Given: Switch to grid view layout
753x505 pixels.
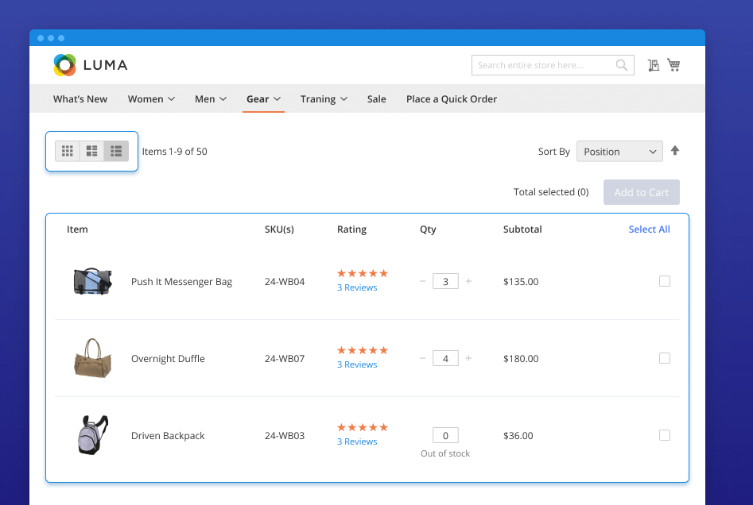Looking at the screenshot, I should tap(68, 151).
